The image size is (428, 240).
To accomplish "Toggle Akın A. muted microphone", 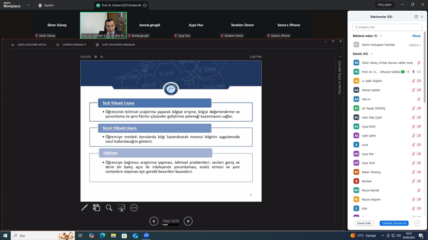I will coord(419,99).
